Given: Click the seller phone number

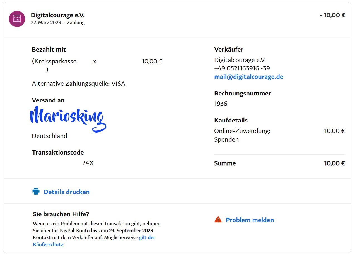Looking at the screenshot, I should (242, 68).
